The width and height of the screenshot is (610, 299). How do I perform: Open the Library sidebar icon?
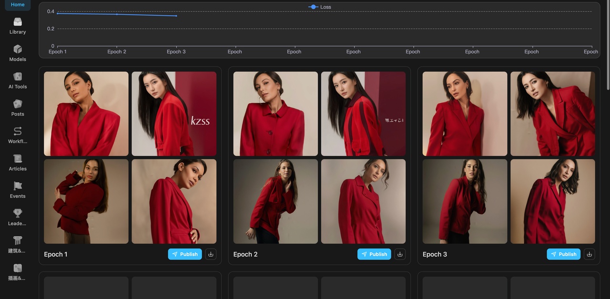point(18,22)
